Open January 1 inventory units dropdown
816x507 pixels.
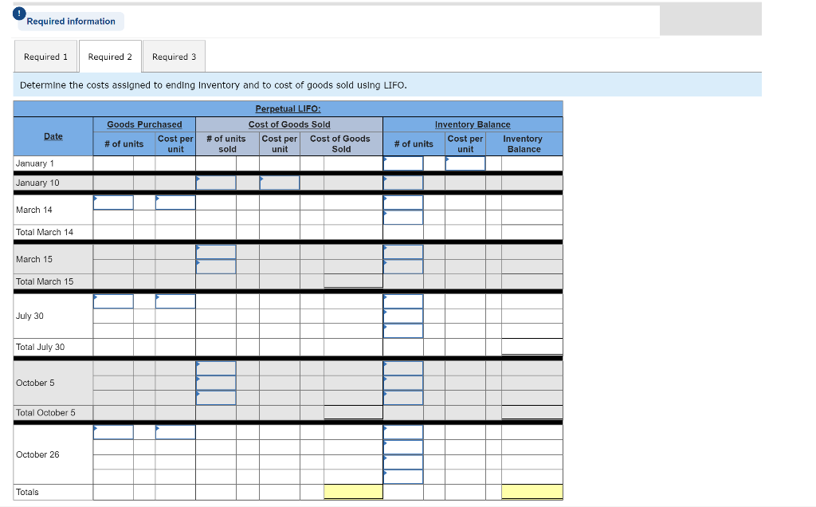(x=403, y=163)
